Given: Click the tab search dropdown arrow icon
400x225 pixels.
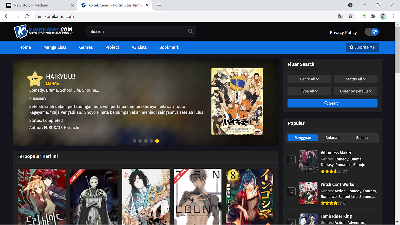Looking at the screenshot, I should [x=350, y=5].
